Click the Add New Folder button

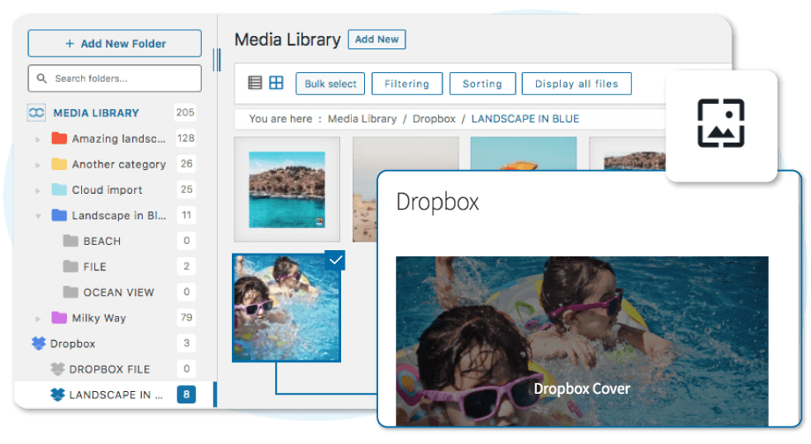click(115, 43)
